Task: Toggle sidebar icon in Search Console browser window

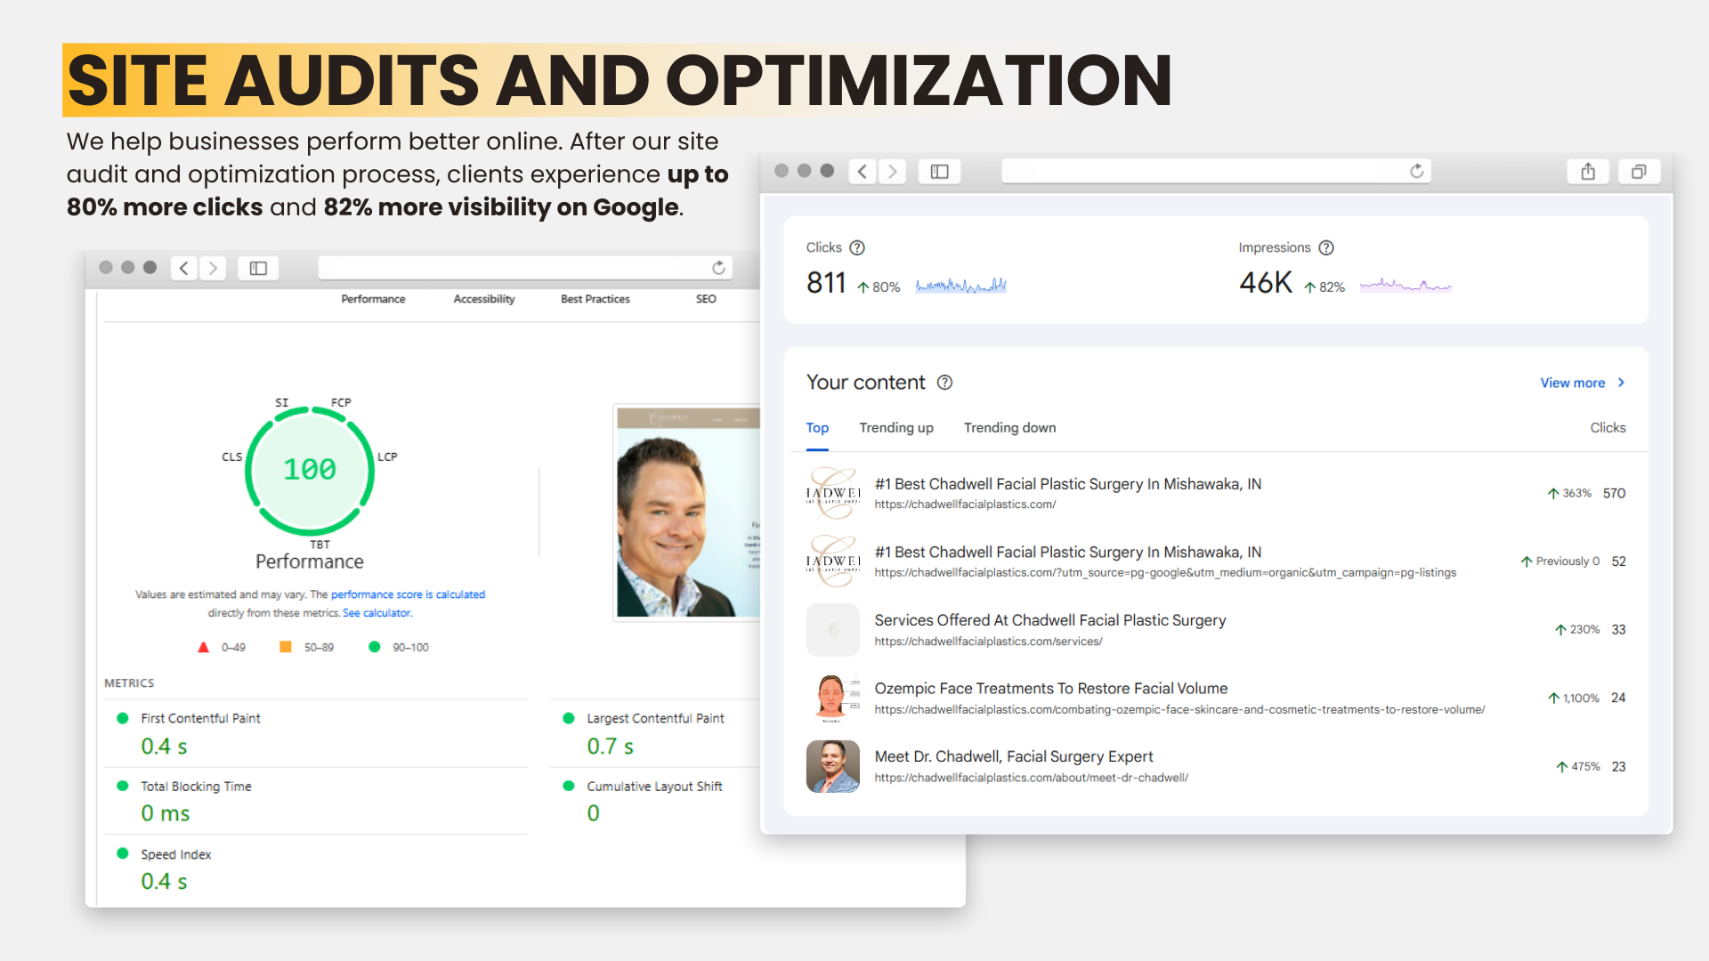Action: pos(939,171)
